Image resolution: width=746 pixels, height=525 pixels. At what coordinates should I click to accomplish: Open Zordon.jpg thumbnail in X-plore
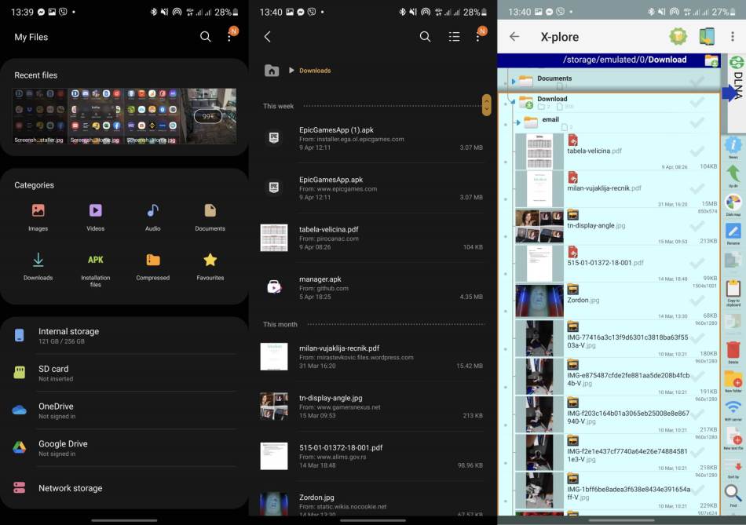539,301
